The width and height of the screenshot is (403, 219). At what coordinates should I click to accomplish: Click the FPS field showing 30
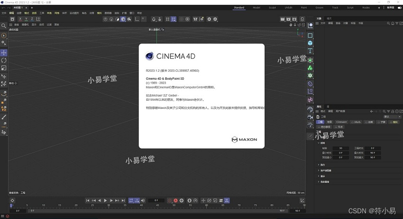click(340, 148)
